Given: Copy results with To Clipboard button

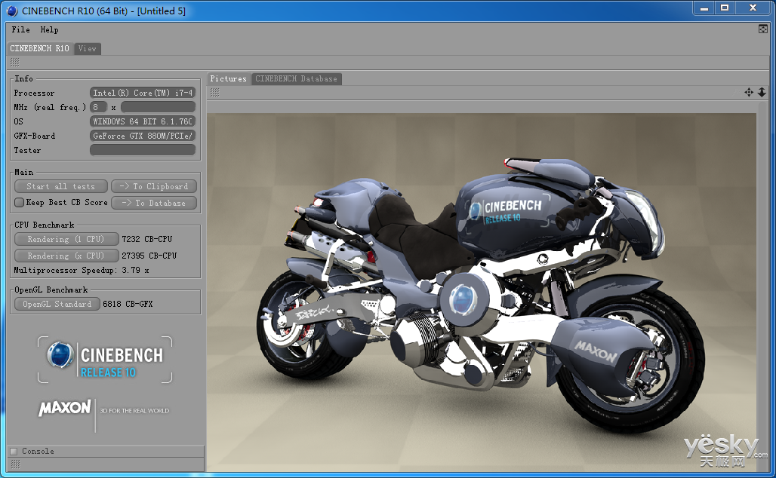Looking at the screenshot, I should click(154, 186).
